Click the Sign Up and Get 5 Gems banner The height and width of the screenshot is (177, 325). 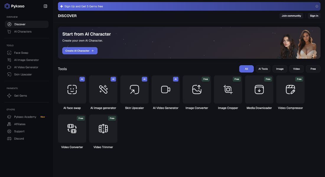pos(189,6)
